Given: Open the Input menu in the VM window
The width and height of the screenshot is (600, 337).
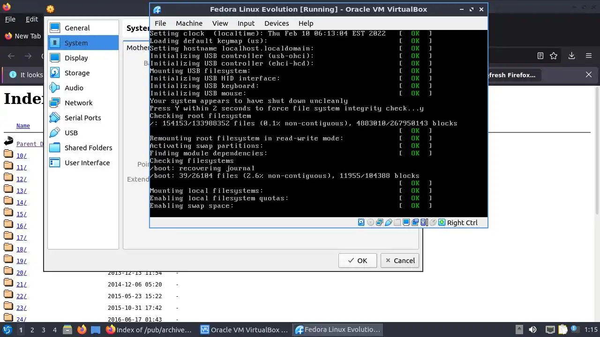Looking at the screenshot, I should point(246,23).
